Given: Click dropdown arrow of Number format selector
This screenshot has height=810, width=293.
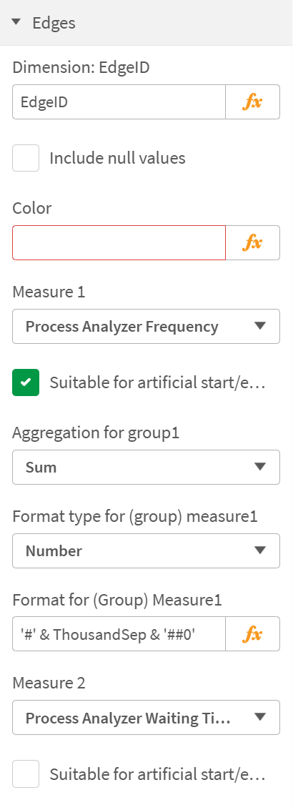Looking at the screenshot, I should pyautogui.click(x=260, y=550).
